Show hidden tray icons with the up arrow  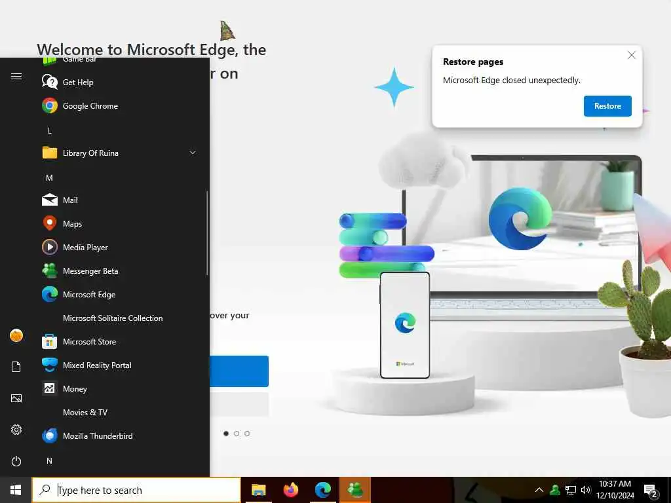[539, 490]
